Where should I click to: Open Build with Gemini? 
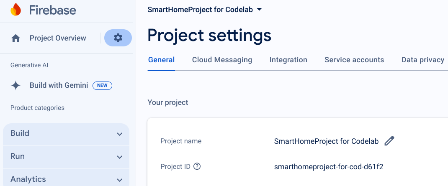[x=59, y=85]
